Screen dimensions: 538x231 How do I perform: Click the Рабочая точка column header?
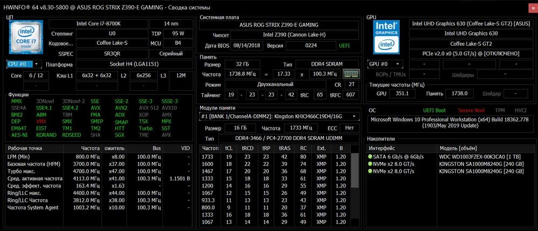34,149
